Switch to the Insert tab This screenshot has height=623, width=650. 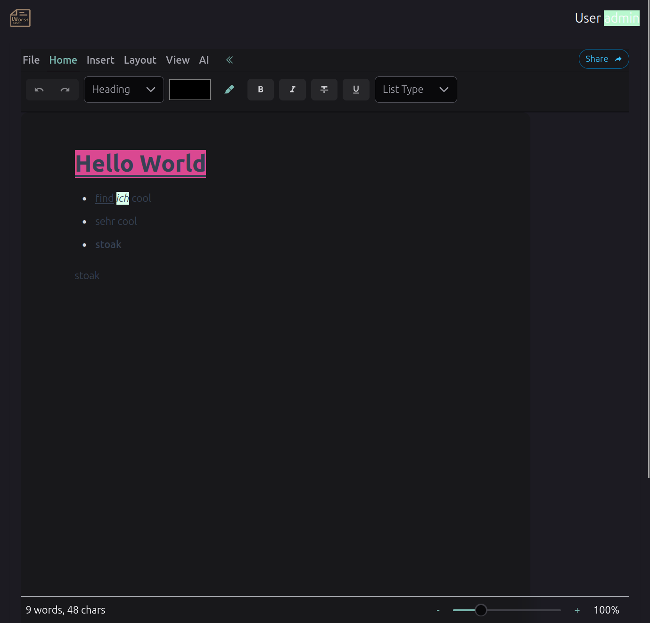[x=100, y=60]
